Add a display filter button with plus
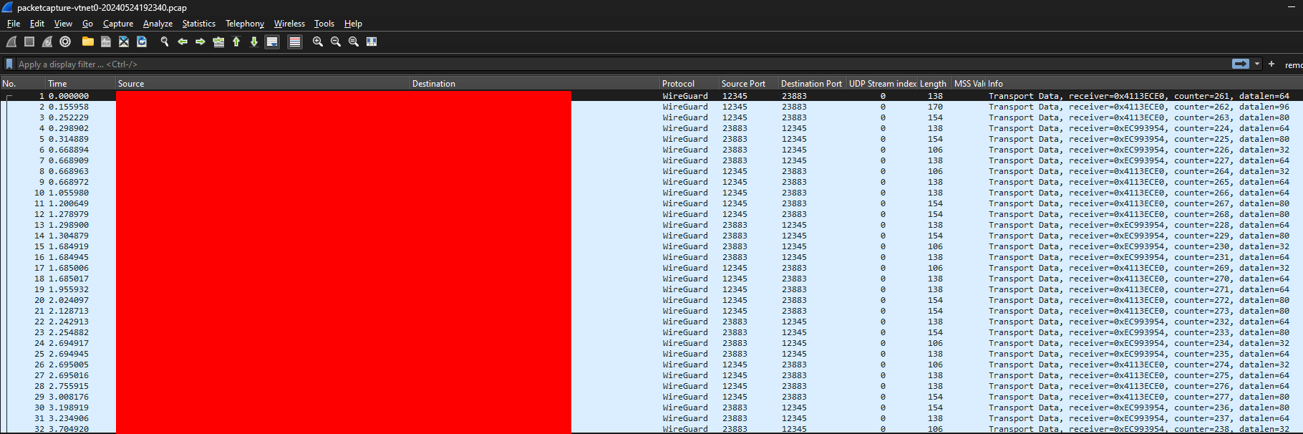This screenshot has height=434, width=1303. 1271,64
